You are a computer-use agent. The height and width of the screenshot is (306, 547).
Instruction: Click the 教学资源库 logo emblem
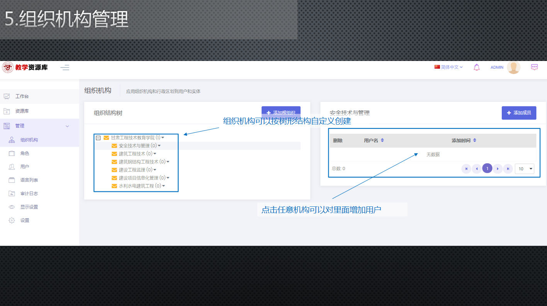[8, 68]
